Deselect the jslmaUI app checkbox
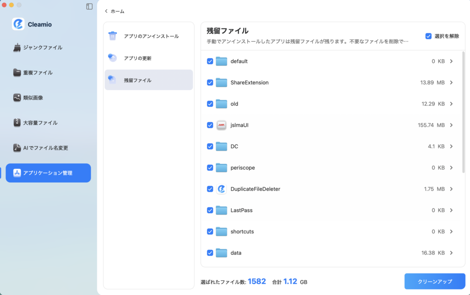 [x=210, y=125]
